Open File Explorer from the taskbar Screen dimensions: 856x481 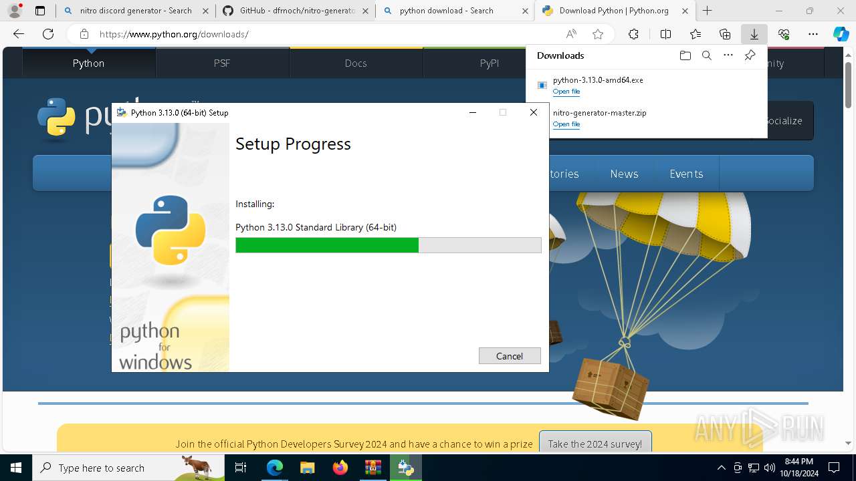coord(307,468)
